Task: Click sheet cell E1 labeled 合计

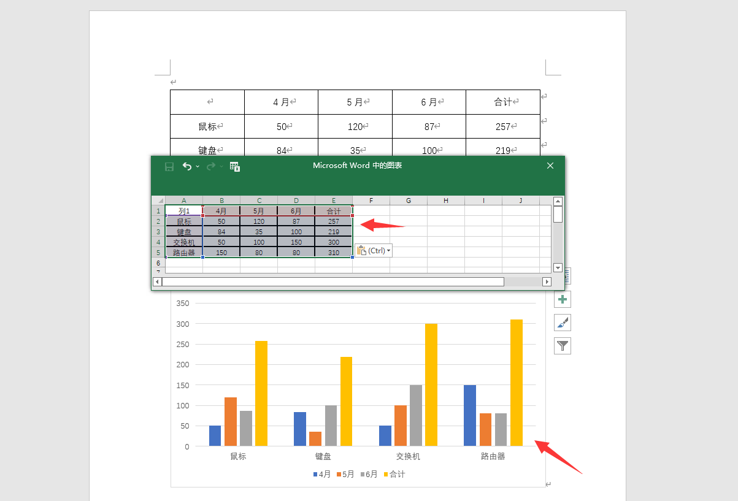Action: click(334, 211)
